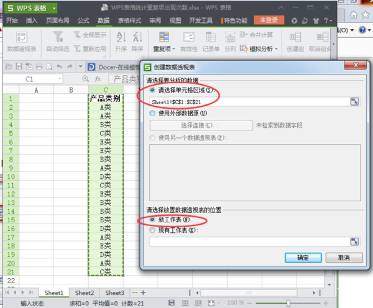This screenshot has height=308, width=373.
Task: Select 使用外部数据源 radio option
Action: click(152, 113)
